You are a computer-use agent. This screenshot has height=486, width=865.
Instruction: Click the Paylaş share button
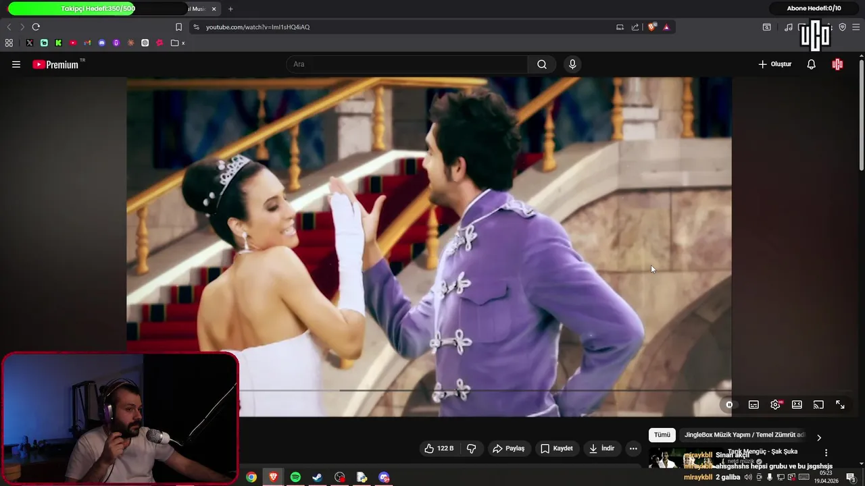pos(509,448)
